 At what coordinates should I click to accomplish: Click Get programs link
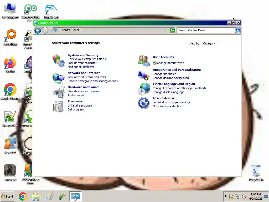tap(76, 109)
